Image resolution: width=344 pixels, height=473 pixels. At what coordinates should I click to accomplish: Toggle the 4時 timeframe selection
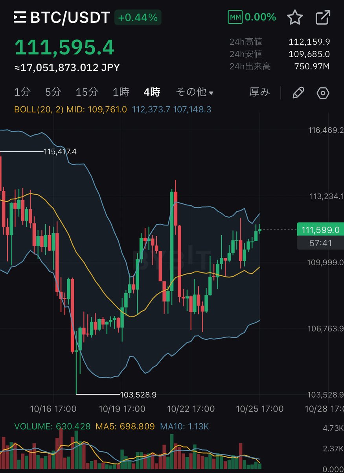tap(153, 92)
